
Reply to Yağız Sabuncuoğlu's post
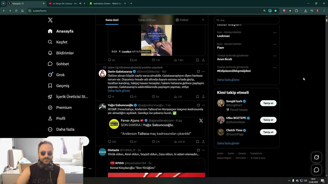(x=112, y=142)
